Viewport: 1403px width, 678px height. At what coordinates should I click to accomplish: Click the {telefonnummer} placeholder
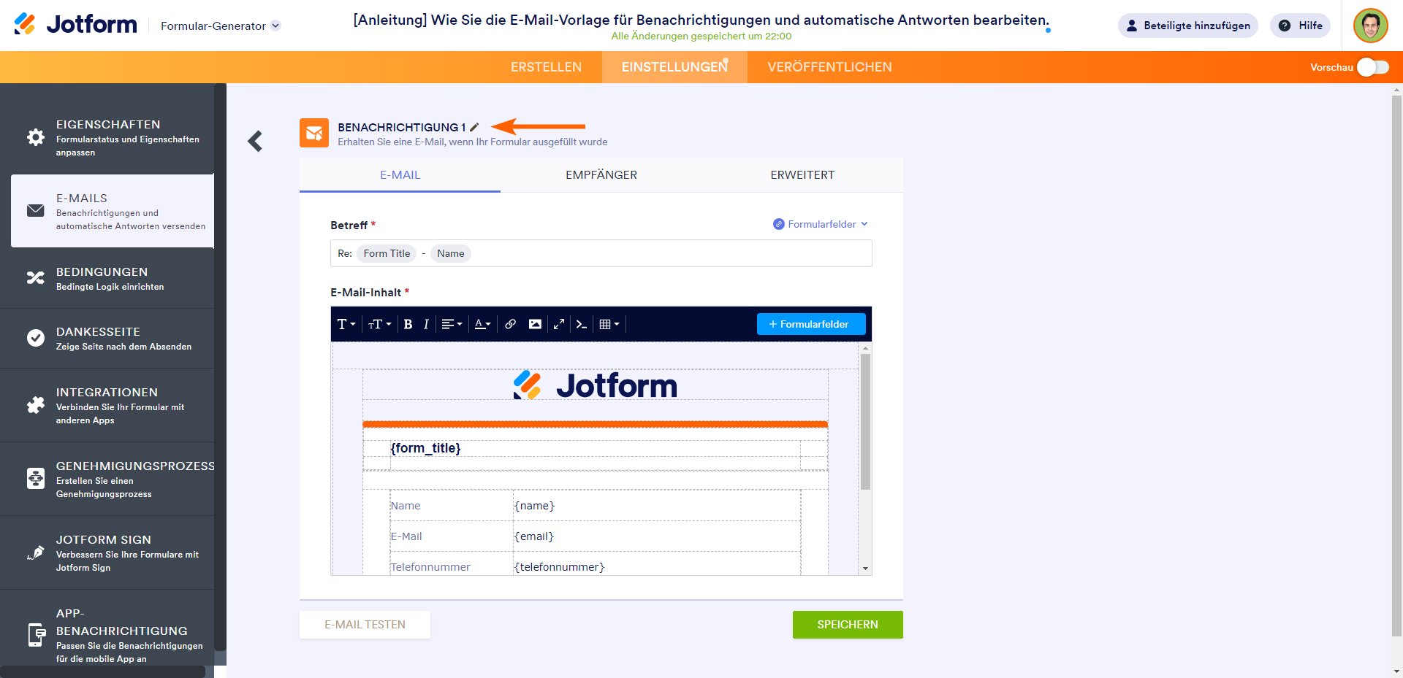click(x=559, y=567)
